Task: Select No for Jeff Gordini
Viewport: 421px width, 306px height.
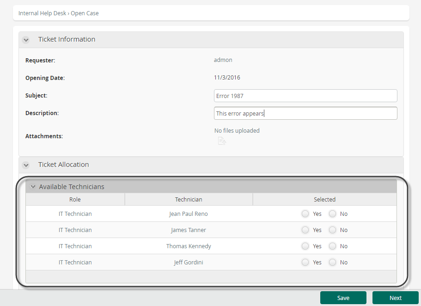Action: (x=332, y=262)
